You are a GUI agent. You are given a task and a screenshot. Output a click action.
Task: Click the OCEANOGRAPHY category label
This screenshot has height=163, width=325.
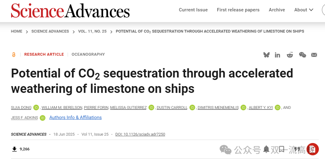88,54
